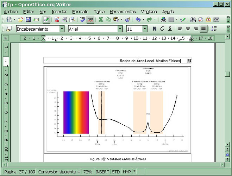Open the Formato menu

pyautogui.click(x=80, y=12)
